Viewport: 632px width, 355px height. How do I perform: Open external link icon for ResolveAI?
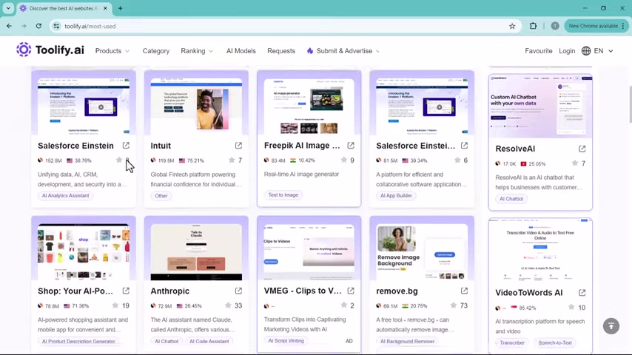582,149
